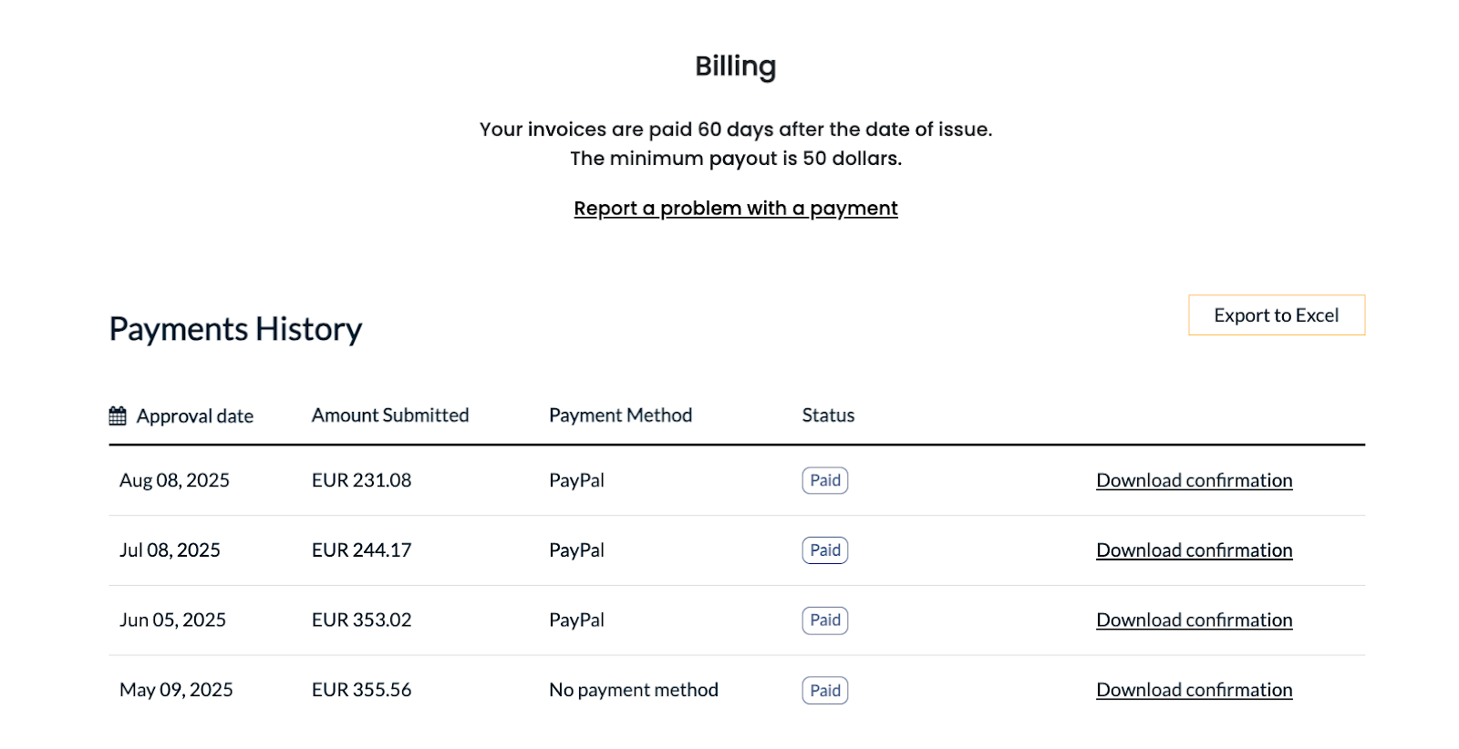Screen dimensions: 1459x749
Task: Sort by the Approval date column header
Action: tap(194, 416)
